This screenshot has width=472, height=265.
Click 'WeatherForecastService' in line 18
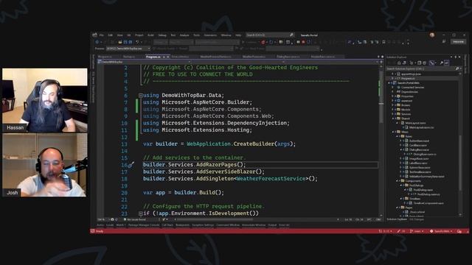tap(271, 179)
